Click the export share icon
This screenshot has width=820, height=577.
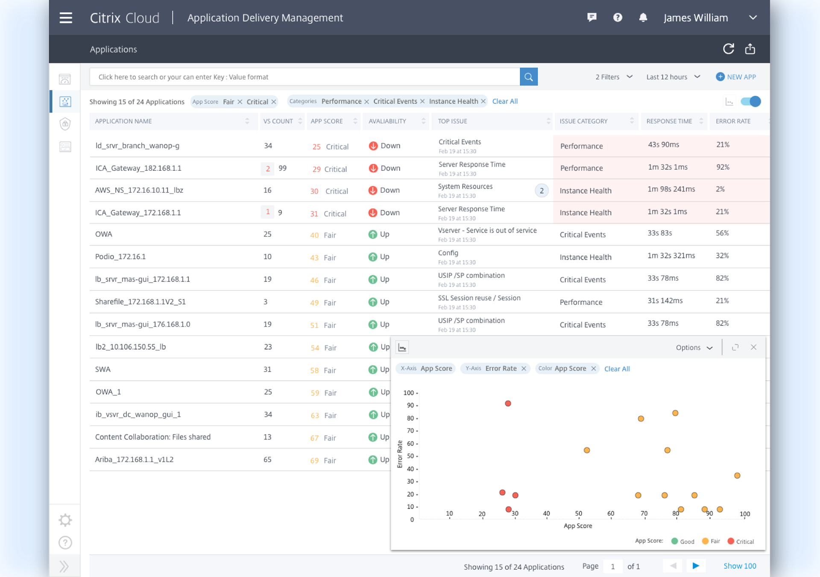pos(750,49)
